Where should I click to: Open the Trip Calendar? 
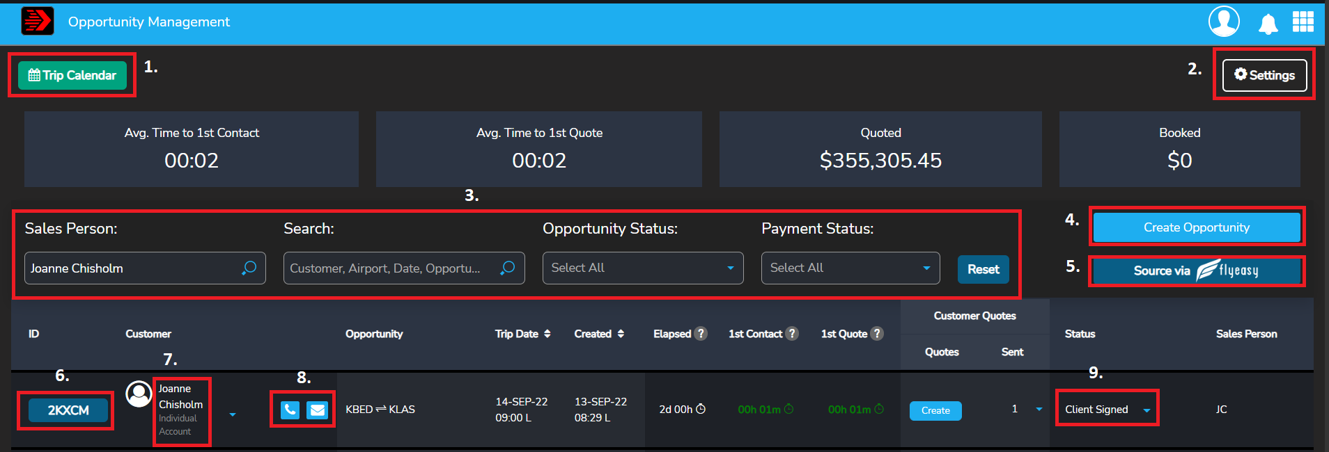[x=72, y=75]
